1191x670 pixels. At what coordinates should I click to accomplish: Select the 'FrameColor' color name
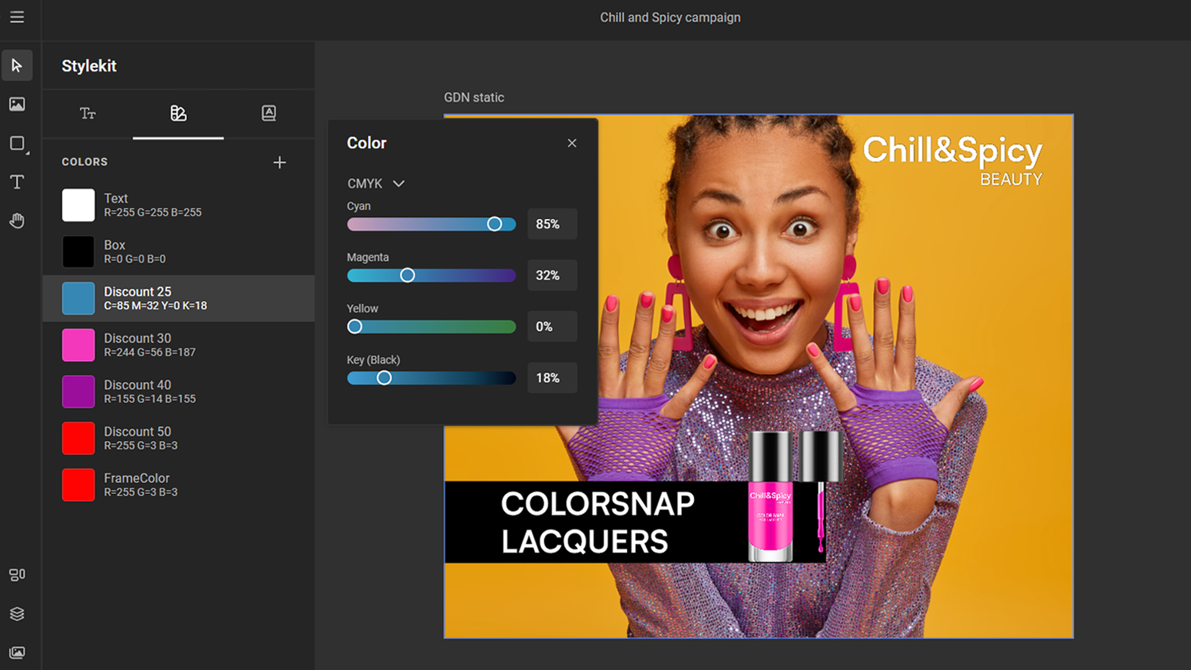[136, 478]
